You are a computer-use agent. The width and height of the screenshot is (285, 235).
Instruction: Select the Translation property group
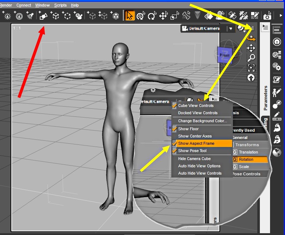click(251, 152)
